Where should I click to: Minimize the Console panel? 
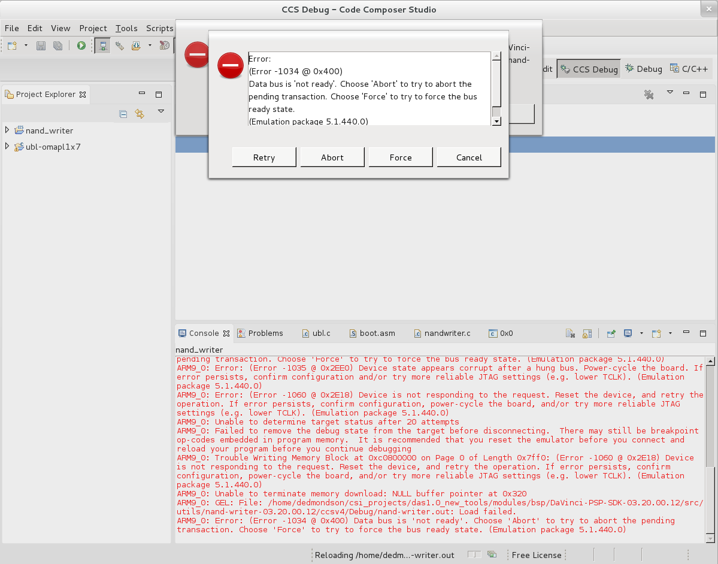pos(686,332)
